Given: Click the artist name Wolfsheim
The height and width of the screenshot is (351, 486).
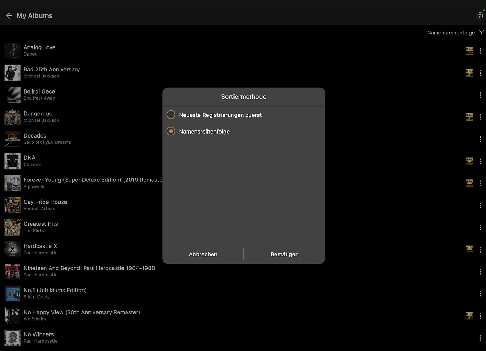Looking at the screenshot, I should pos(35,319).
